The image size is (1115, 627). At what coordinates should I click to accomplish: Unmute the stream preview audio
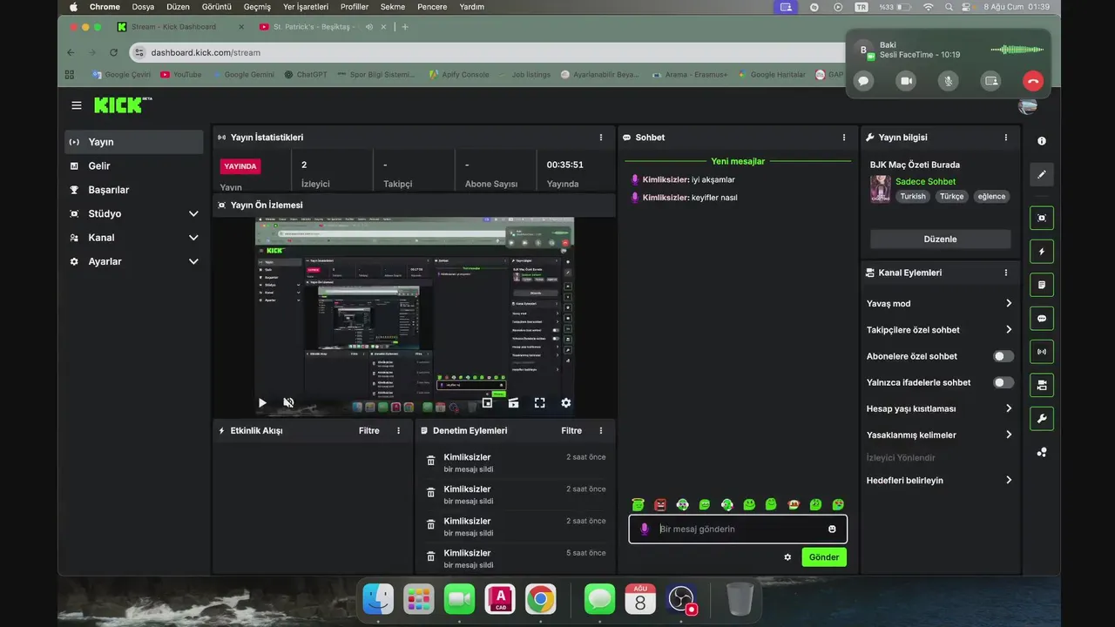[288, 402]
